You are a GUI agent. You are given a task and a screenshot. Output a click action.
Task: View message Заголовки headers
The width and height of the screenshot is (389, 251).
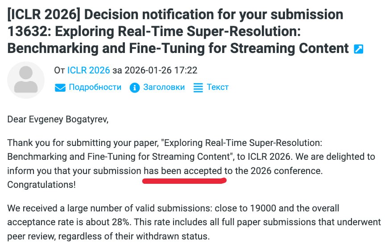[164, 87]
